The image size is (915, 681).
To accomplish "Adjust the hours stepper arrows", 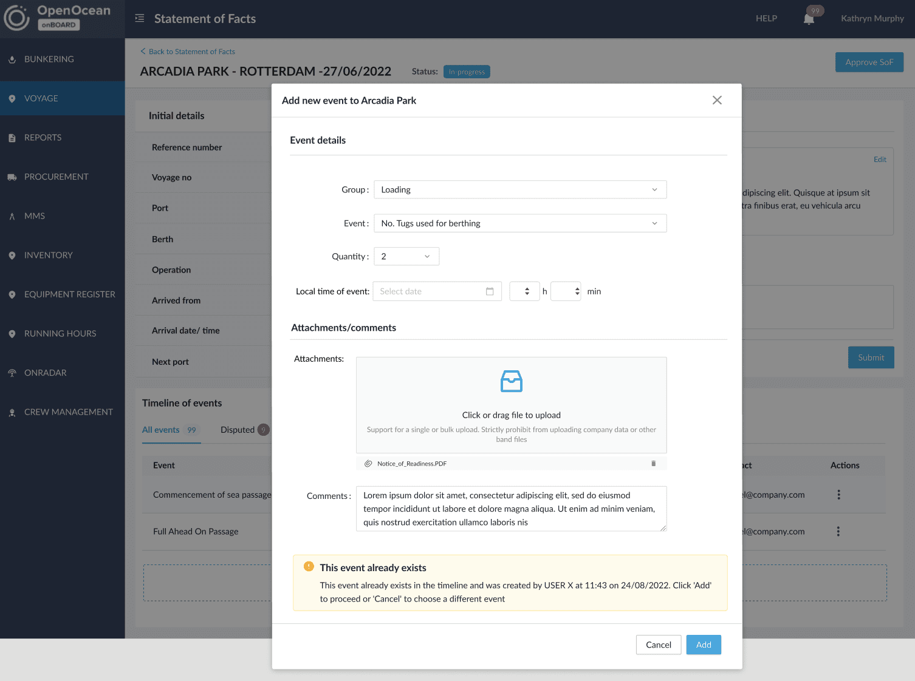I will [527, 291].
